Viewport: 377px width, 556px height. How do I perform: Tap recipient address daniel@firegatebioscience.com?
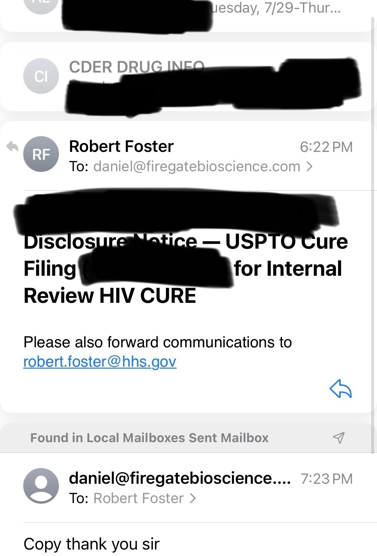197,166
